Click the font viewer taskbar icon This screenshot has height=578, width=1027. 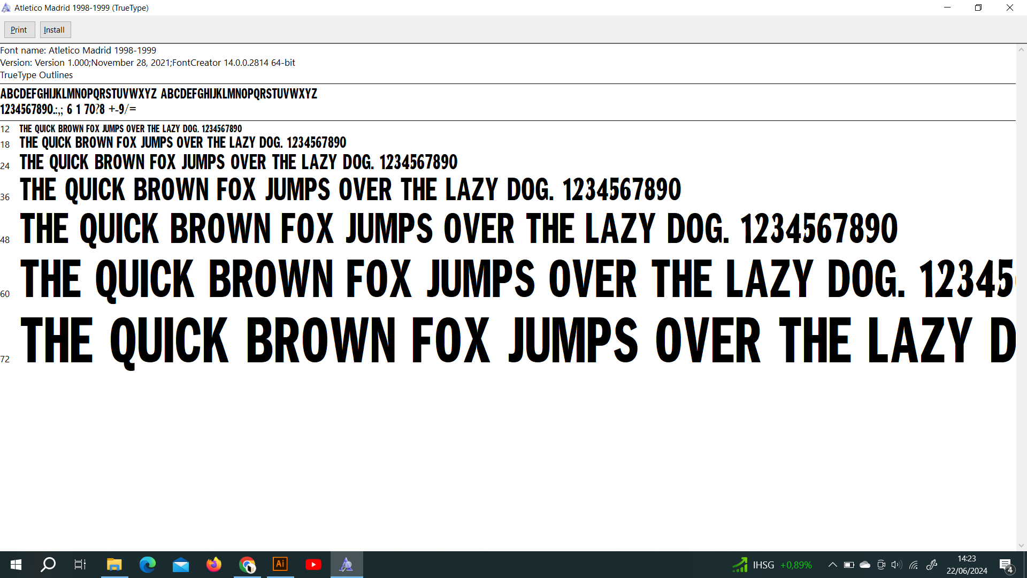pyautogui.click(x=347, y=565)
